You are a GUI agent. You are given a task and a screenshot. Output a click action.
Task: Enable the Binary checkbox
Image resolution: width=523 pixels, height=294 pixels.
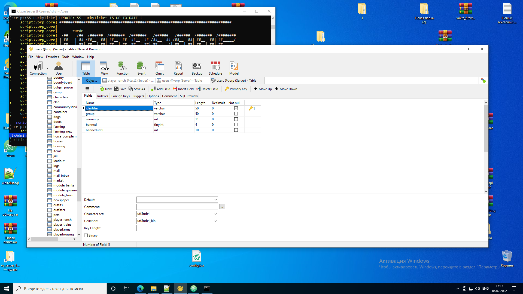point(86,235)
